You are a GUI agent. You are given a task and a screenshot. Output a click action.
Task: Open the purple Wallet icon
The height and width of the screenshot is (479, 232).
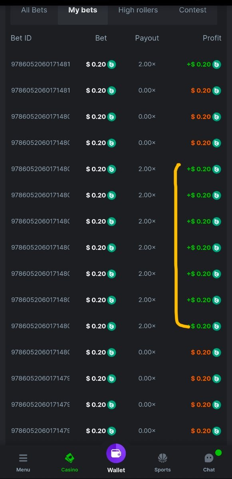(x=116, y=453)
